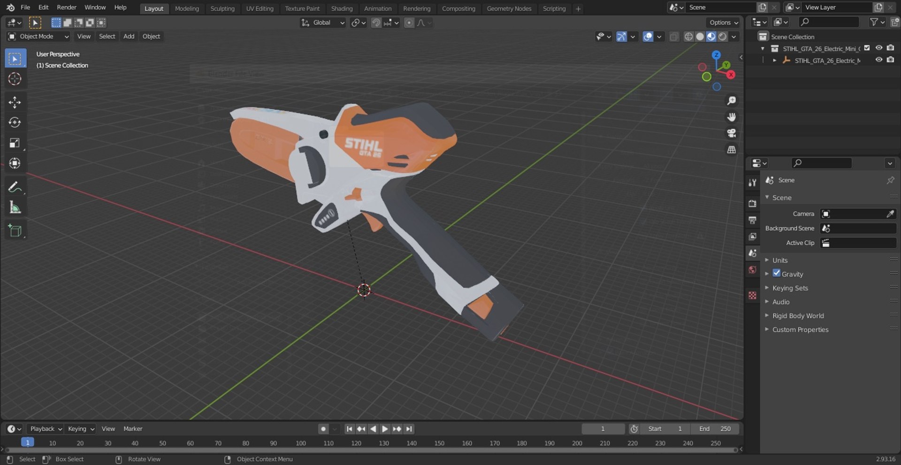
Task: Select the Select Box tool
Action: pyautogui.click(x=15, y=59)
